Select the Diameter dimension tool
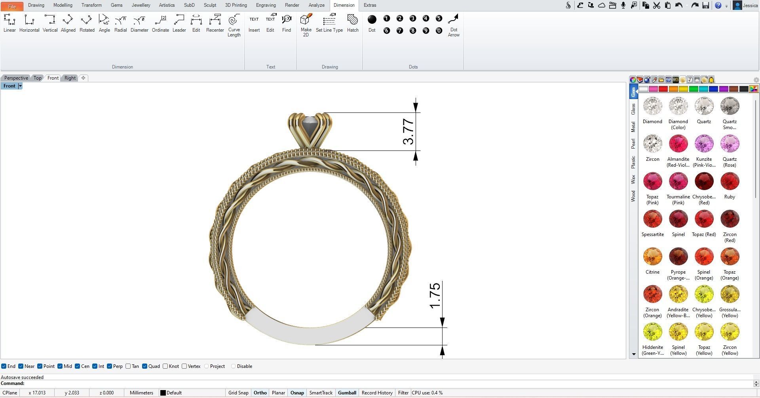 (x=139, y=23)
